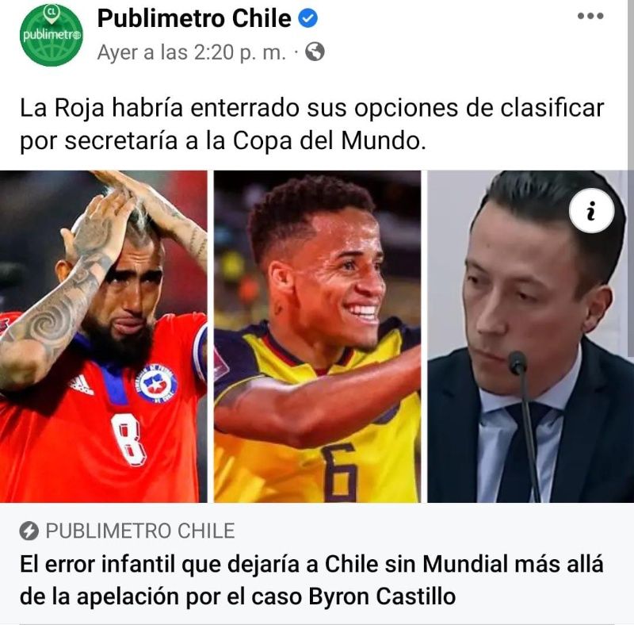Tap the info 'i' icon on image

(591, 211)
